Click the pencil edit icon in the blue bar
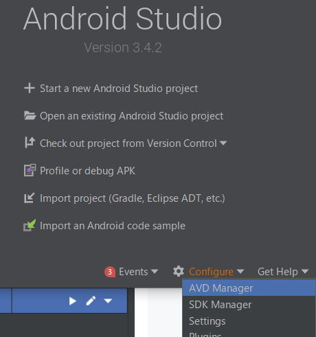The height and width of the screenshot is (337, 316). coord(91,301)
